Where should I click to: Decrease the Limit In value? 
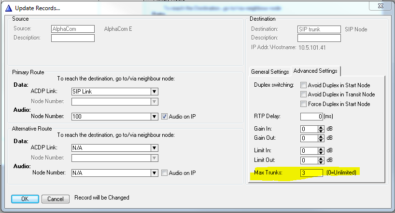321,152
